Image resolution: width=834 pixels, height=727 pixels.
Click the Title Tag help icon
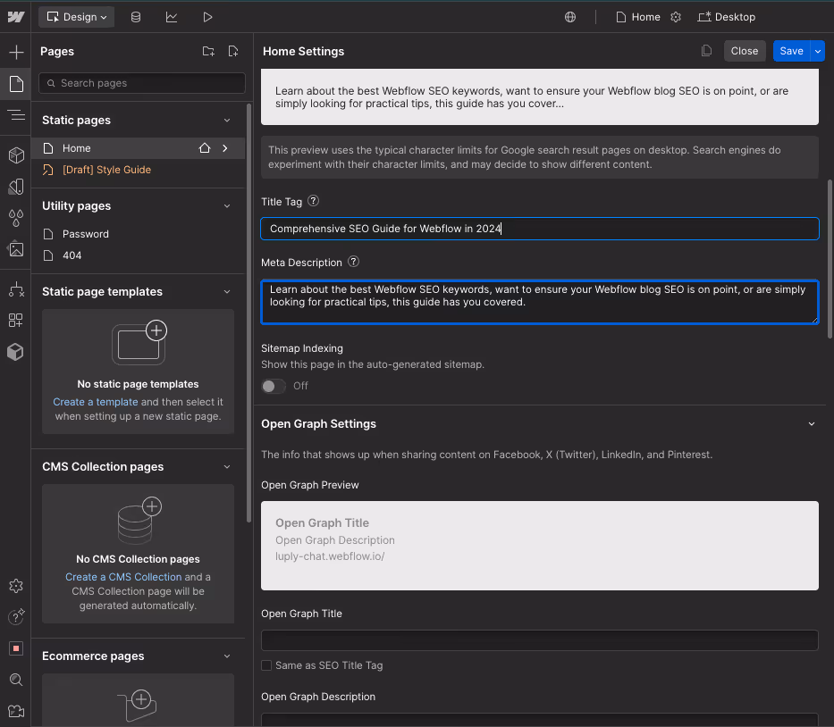(x=313, y=201)
